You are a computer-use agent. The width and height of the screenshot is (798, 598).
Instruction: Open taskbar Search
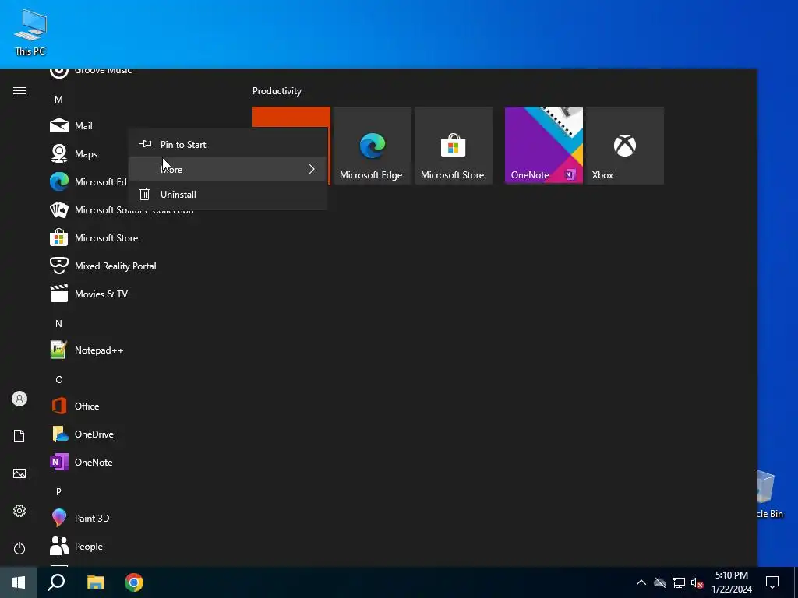[x=56, y=582]
